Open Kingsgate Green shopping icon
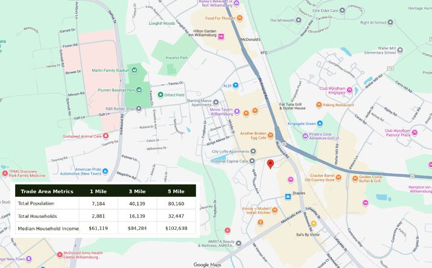The height and width of the screenshot is (268, 432). (x=320, y=123)
